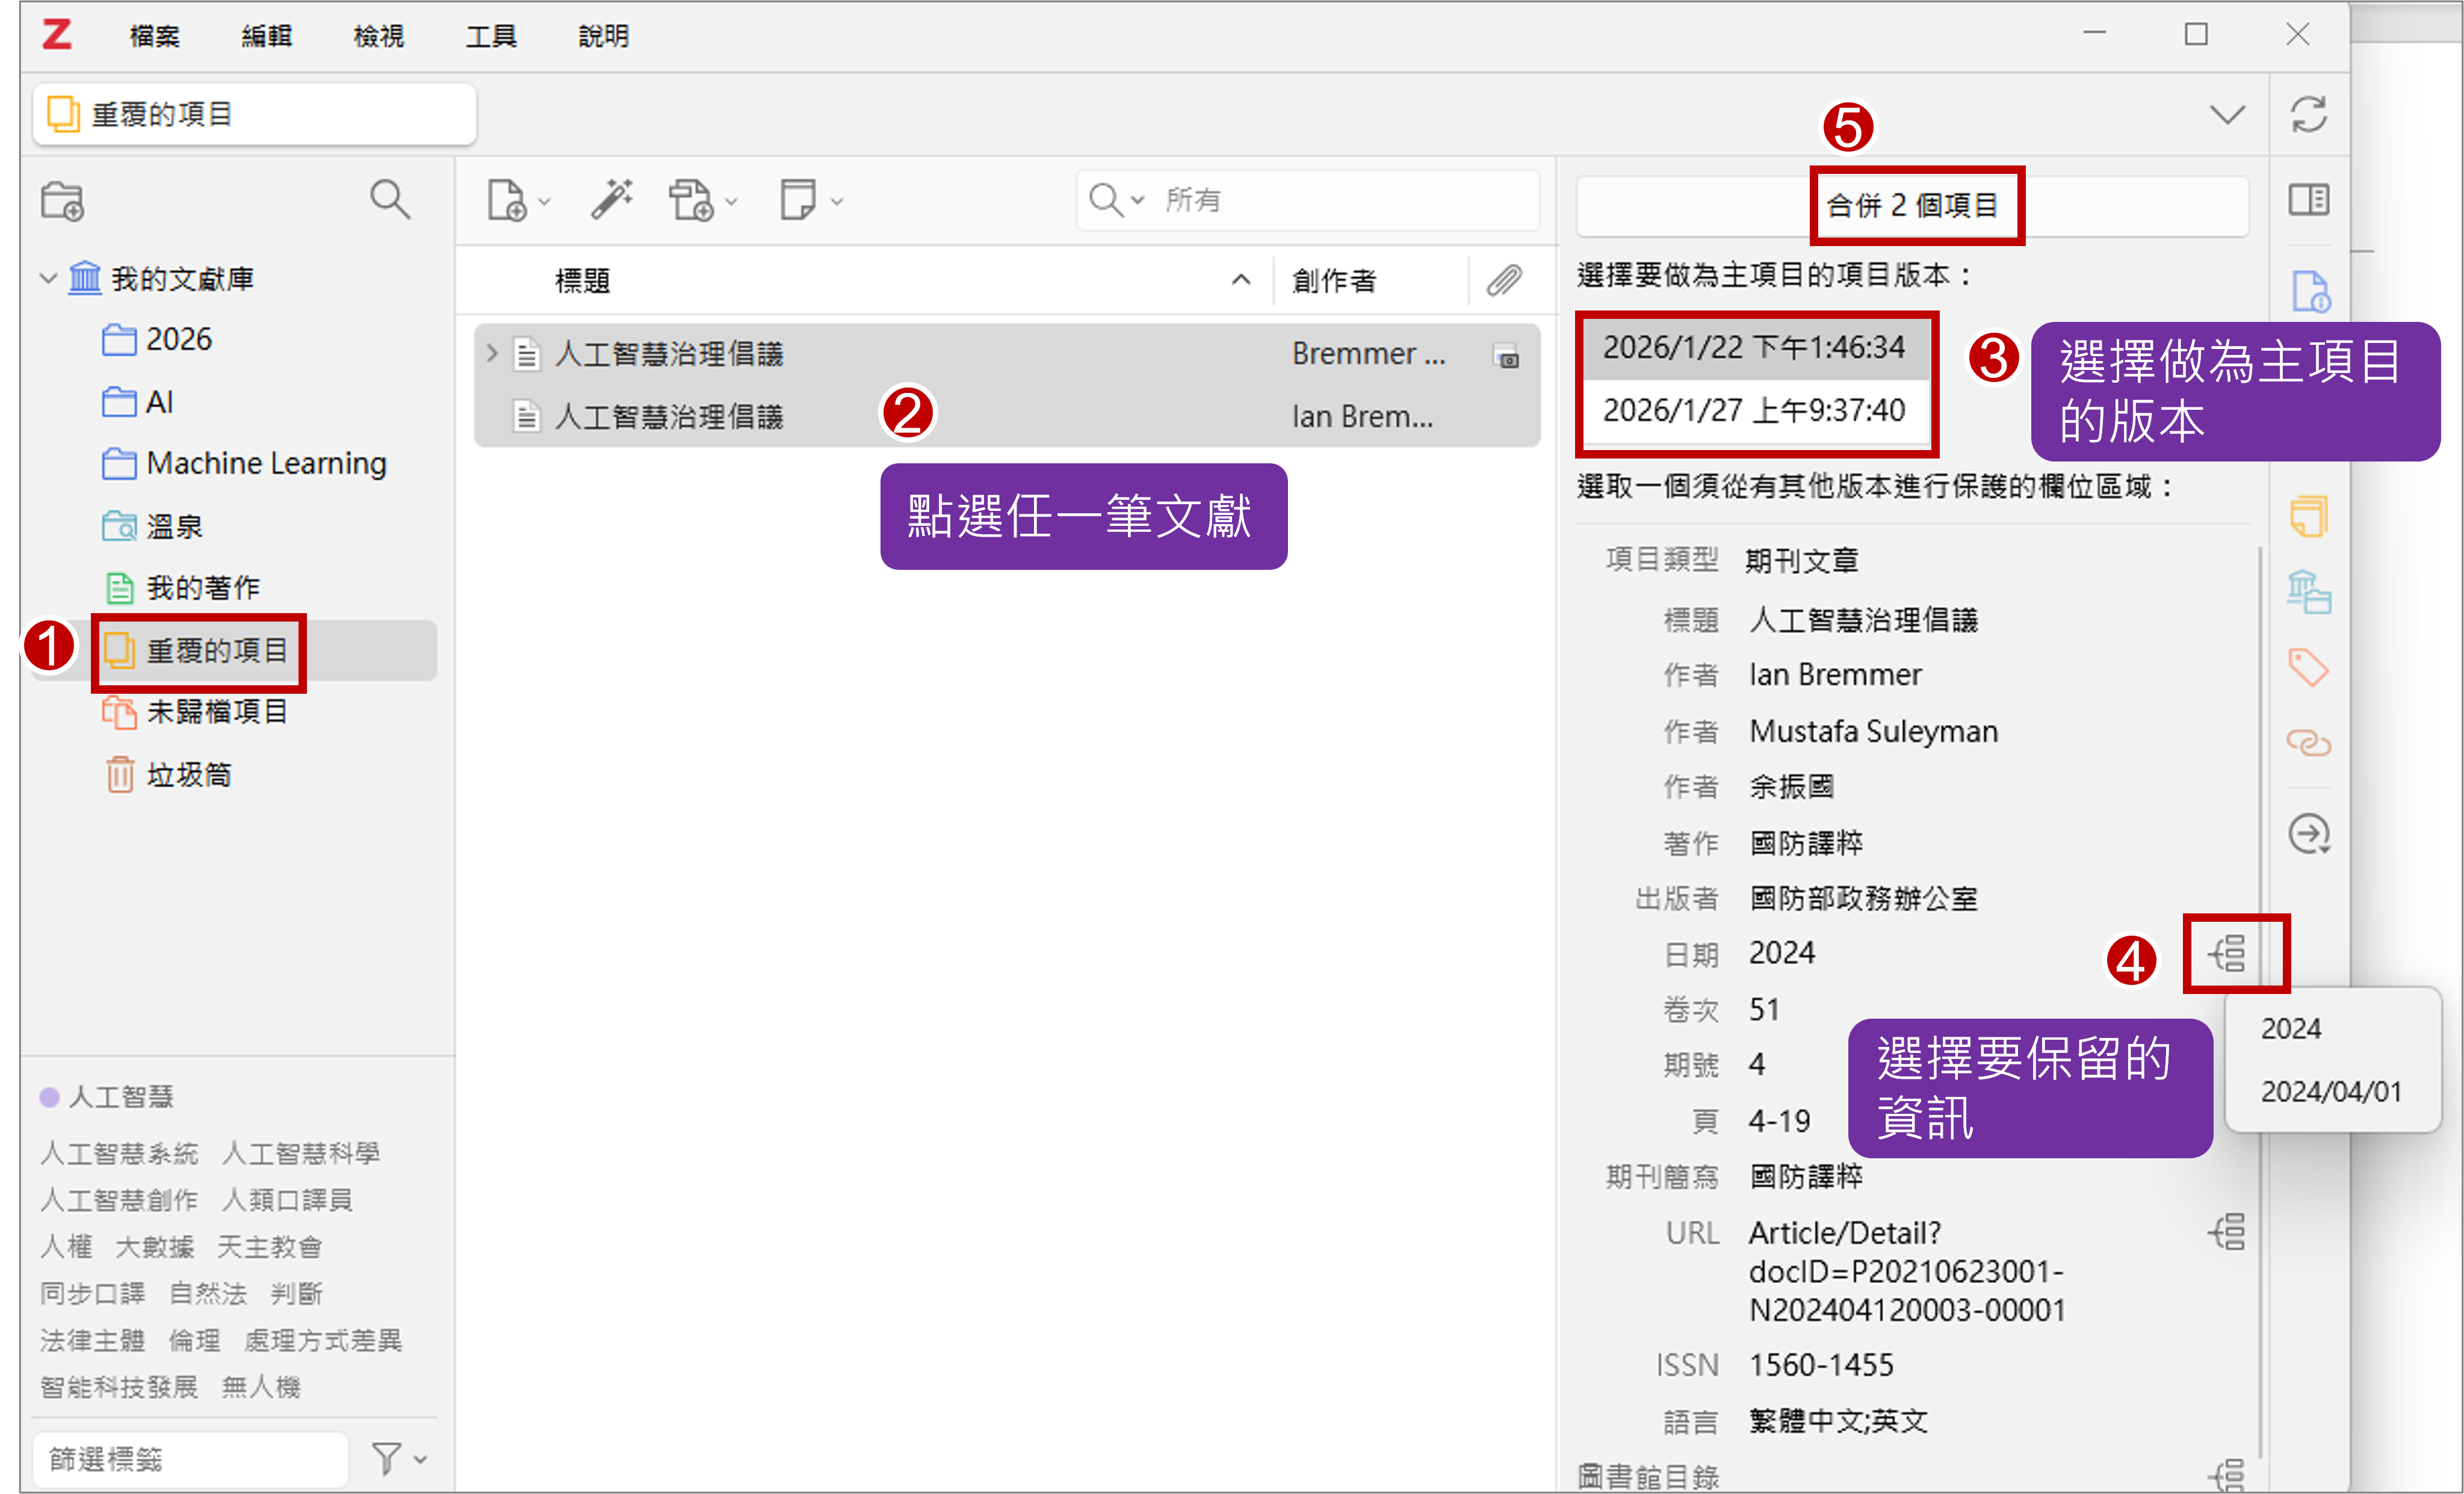Toggle the item pane layout icon
Viewport: 2464px width, 1494px height.
pos(2308,199)
